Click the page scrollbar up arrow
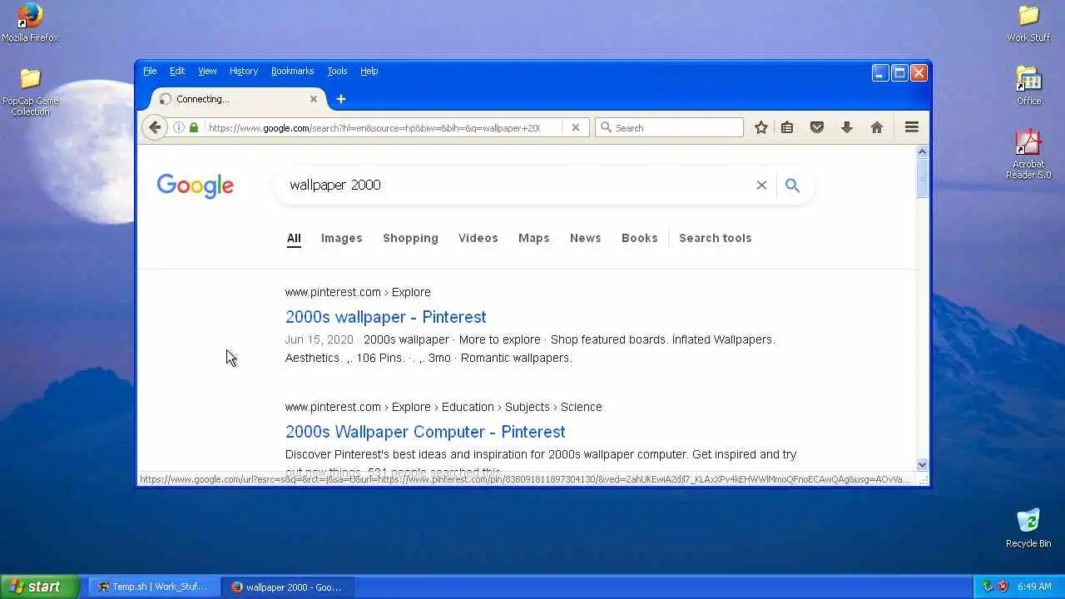Image resolution: width=1065 pixels, height=599 pixels. click(x=922, y=151)
